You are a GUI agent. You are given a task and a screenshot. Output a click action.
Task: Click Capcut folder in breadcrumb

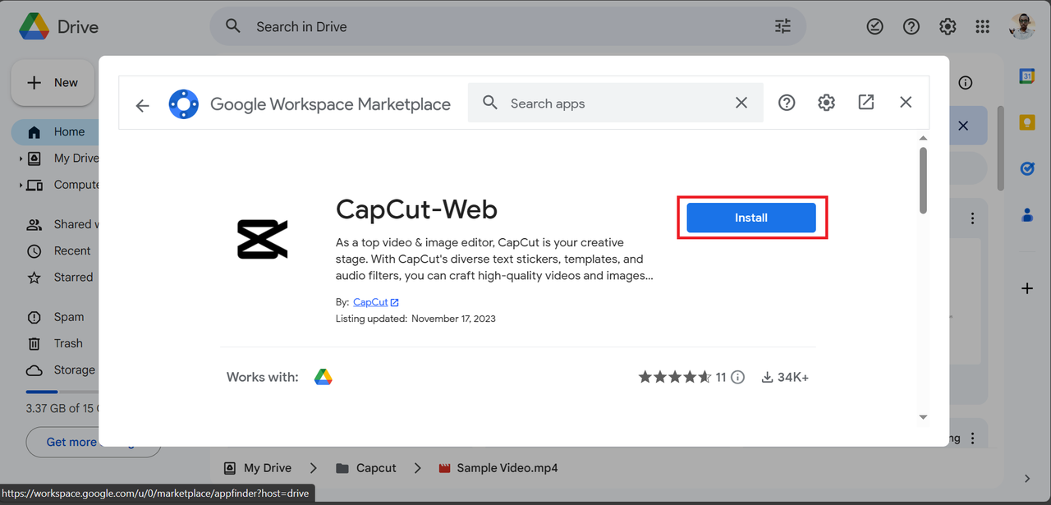click(x=366, y=468)
